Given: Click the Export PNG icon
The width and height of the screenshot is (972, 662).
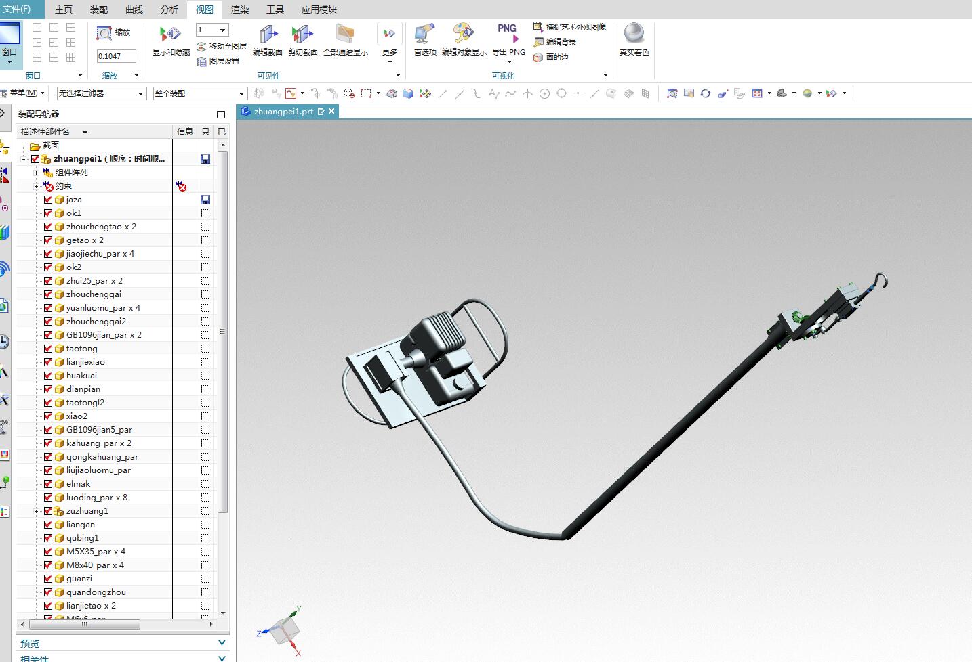Looking at the screenshot, I should pos(508,34).
